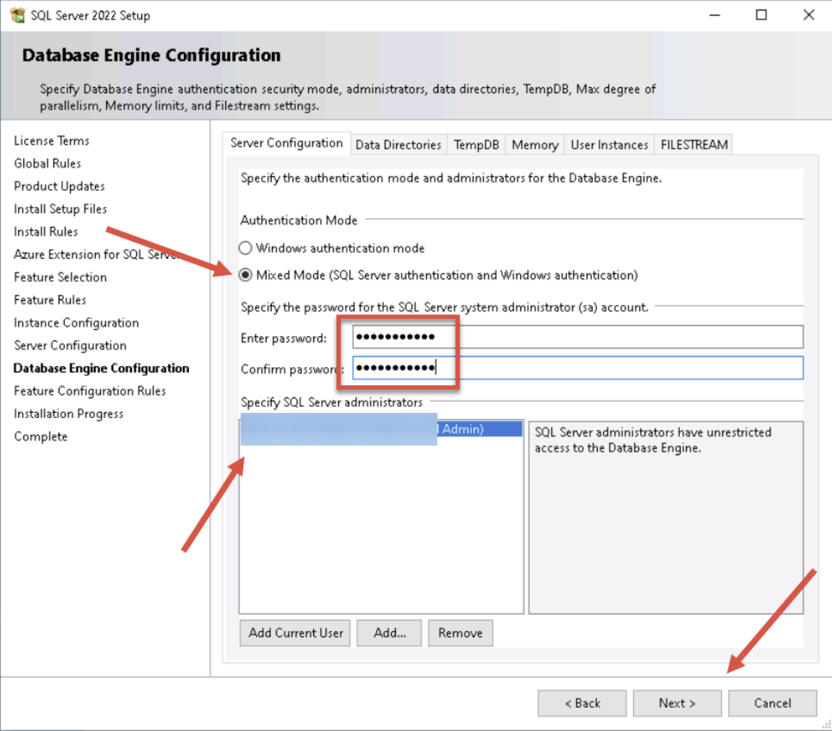Image resolution: width=832 pixels, height=731 pixels.
Task: Click Product Updates in the steps list
Action: 59,186
